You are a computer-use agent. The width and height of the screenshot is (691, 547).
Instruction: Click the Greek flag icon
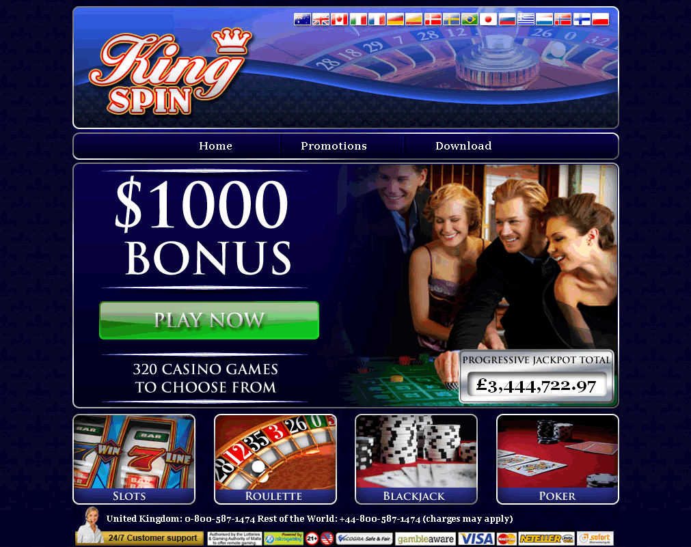[526, 19]
